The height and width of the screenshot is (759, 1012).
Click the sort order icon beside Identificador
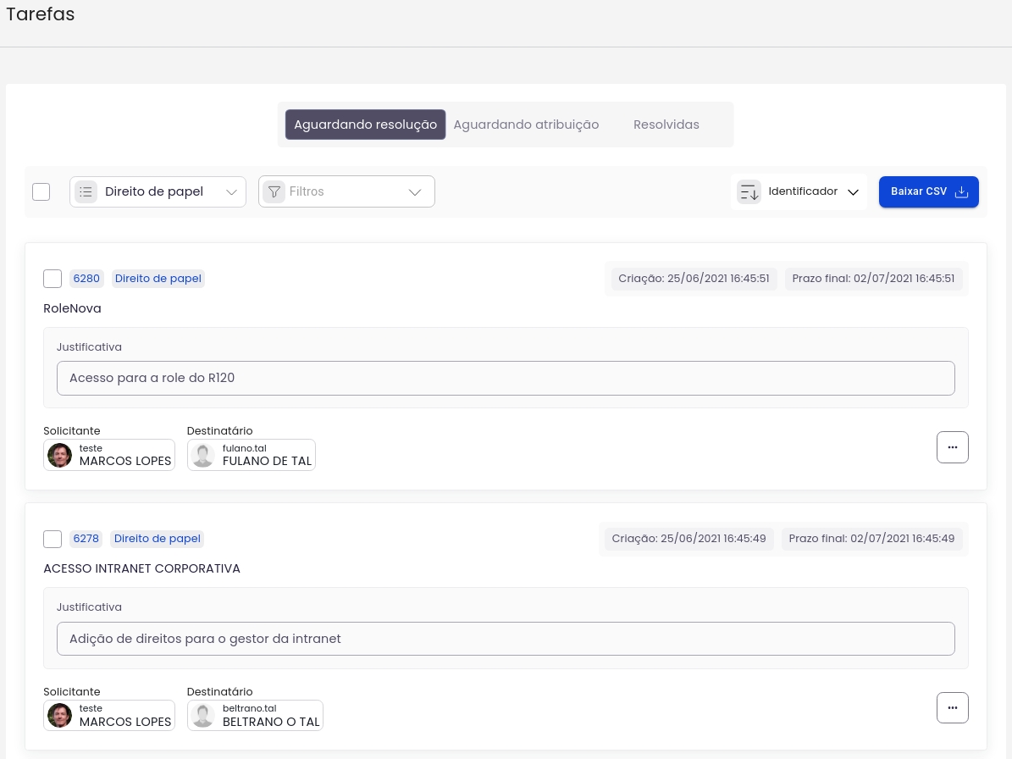tap(749, 192)
